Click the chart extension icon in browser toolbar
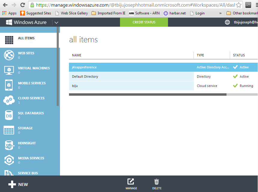258x192 pixels. pos(248,5)
